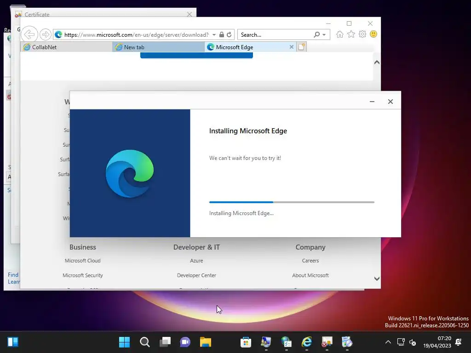Maximize the Internet Explorer window

[349, 23]
